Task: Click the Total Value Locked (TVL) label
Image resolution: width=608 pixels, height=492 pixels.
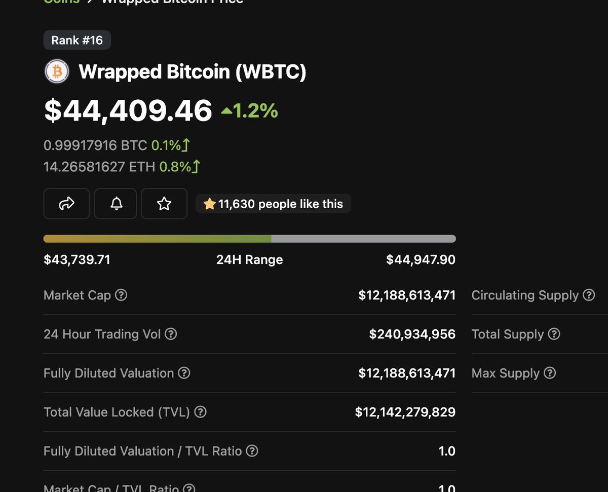Action: [x=117, y=412]
